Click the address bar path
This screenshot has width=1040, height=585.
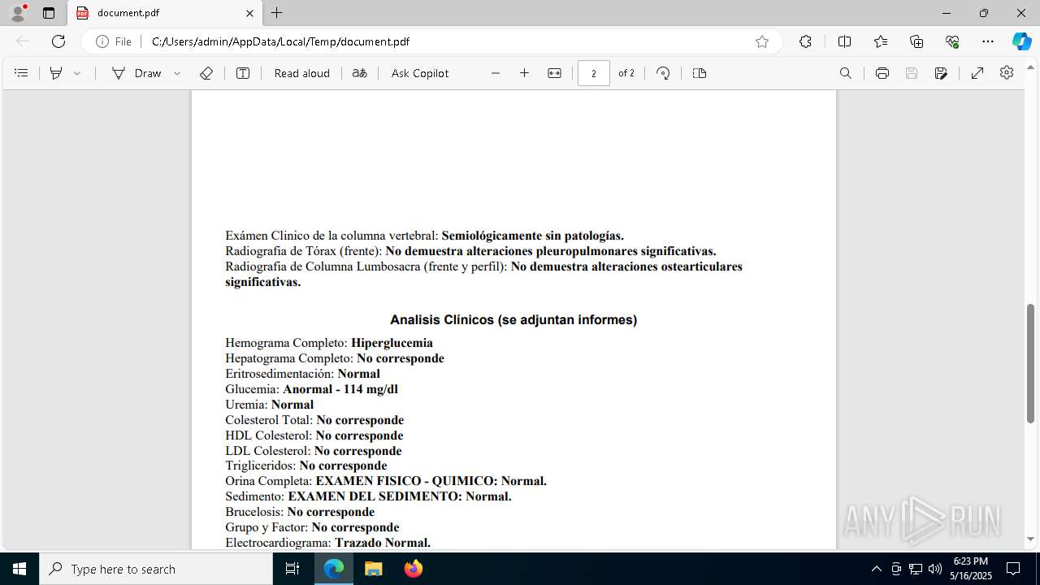pos(280,41)
